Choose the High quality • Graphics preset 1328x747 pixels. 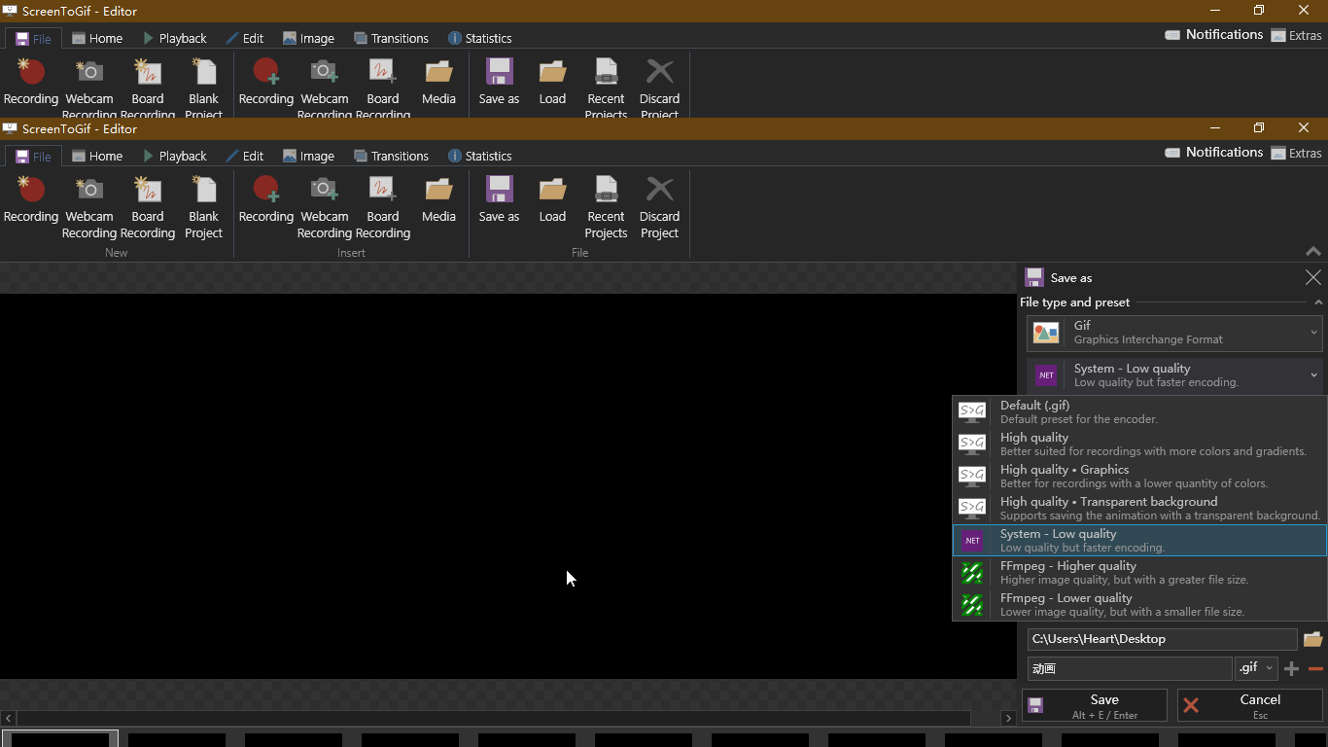point(1139,476)
